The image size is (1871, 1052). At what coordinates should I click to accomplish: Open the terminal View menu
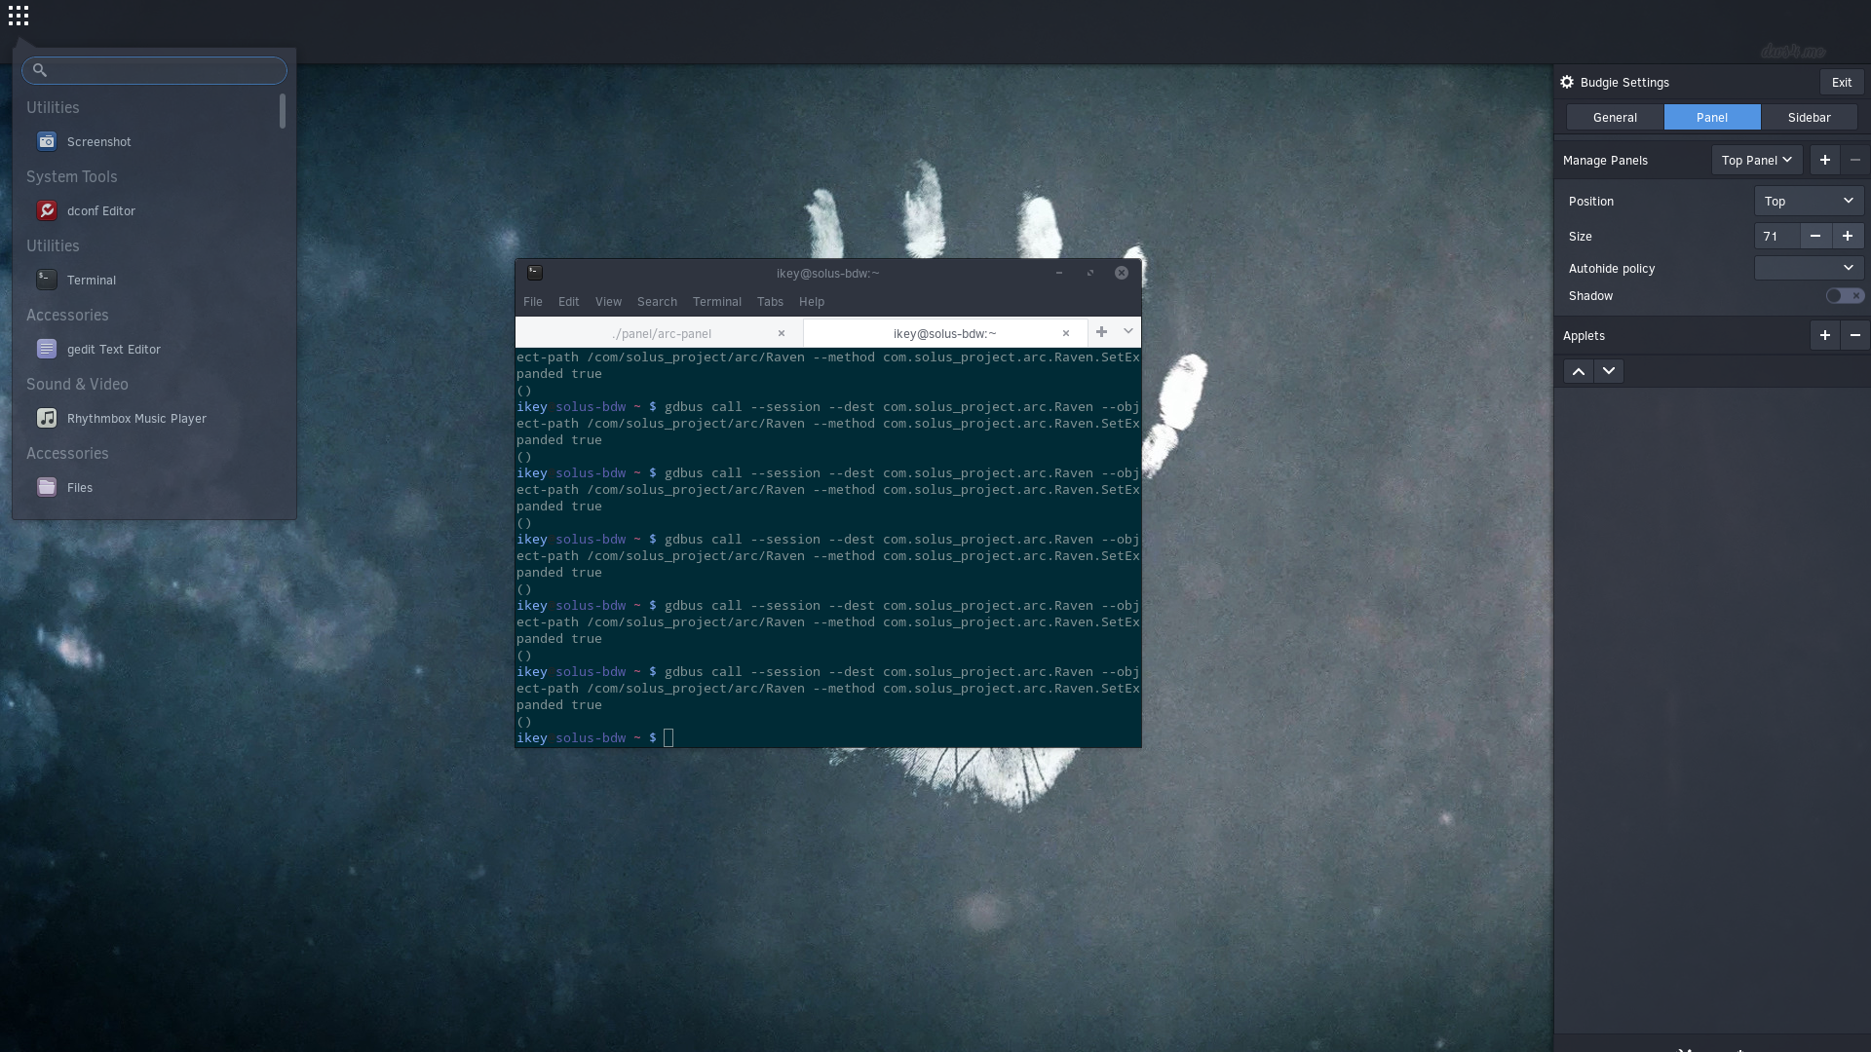[608, 302]
